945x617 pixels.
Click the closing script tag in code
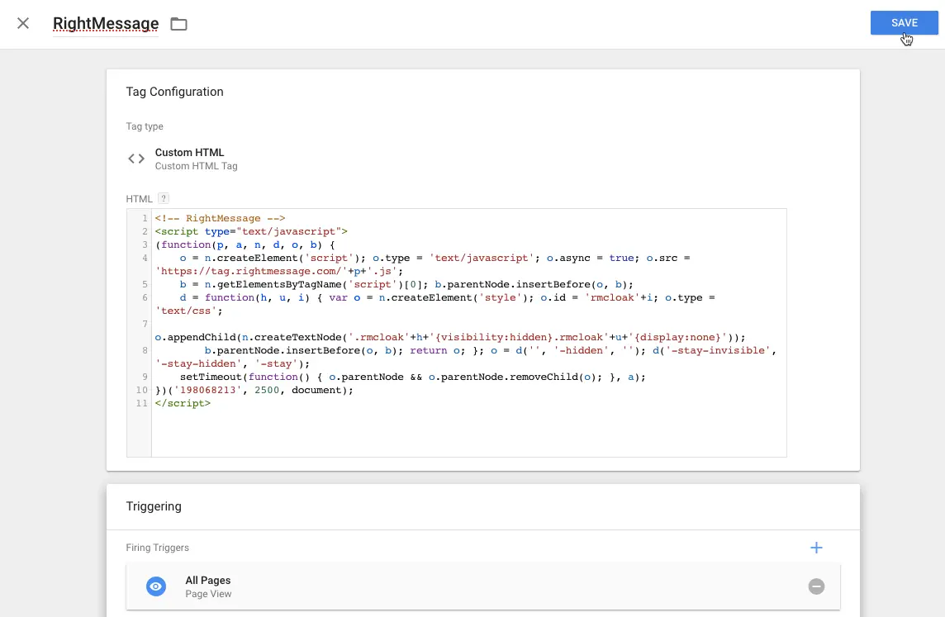coord(183,403)
